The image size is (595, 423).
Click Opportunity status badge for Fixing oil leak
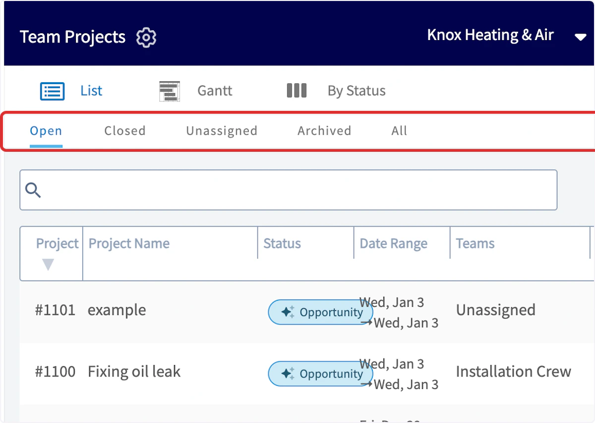point(321,374)
